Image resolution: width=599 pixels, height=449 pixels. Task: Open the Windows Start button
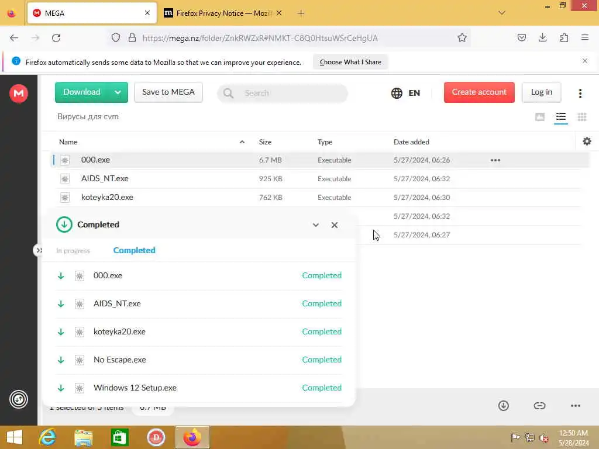pyautogui.click(x=15, y=437)
